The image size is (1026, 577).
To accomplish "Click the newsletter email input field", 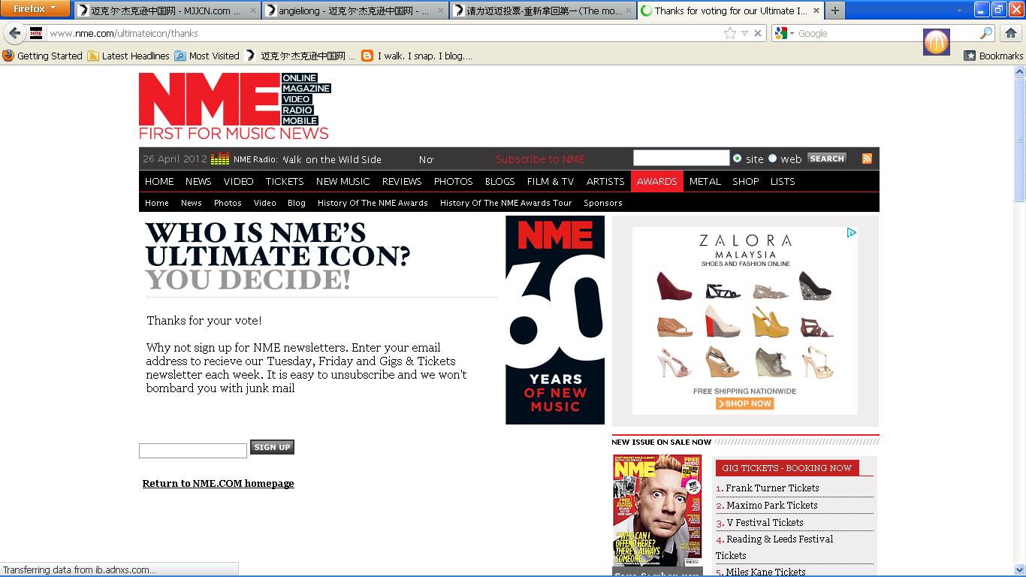I will click(192, 450).
